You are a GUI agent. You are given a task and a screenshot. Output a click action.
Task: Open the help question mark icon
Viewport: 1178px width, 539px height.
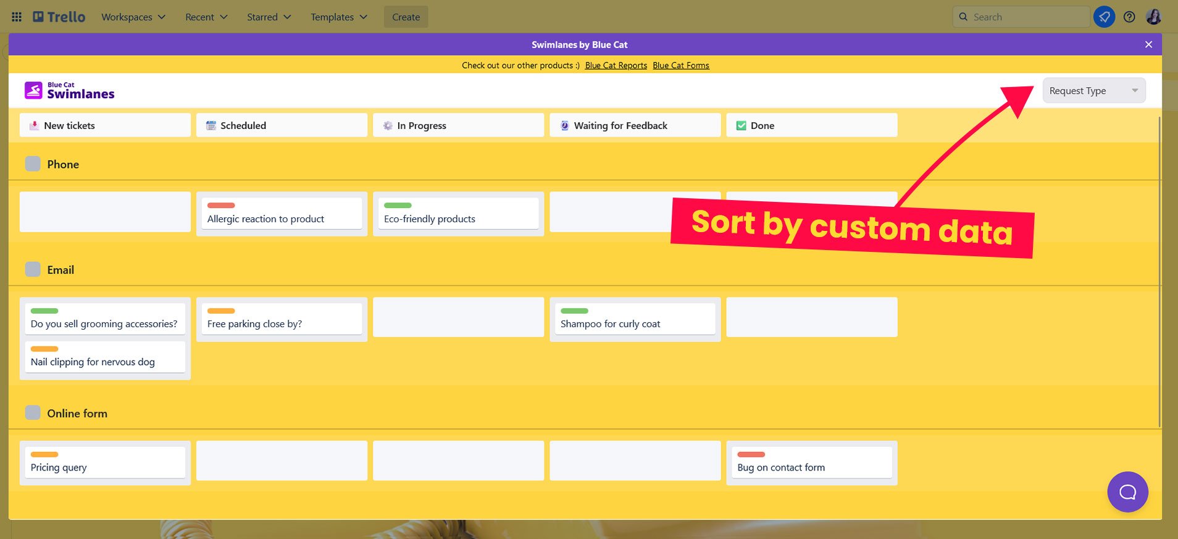point(1129,17)
